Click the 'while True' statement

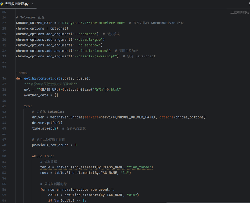click(x=43, y=156)
